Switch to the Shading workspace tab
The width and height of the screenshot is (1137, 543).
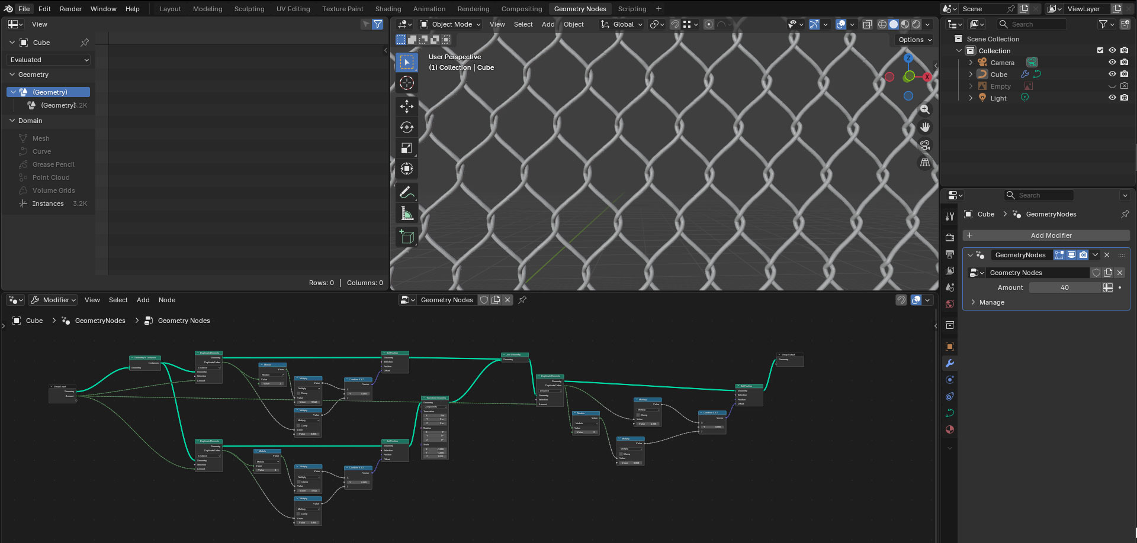[388, 9]
